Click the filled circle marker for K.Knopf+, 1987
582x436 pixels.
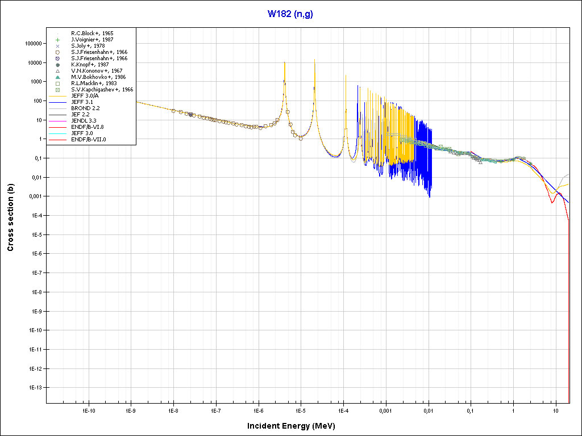click(x=57, y=65)
